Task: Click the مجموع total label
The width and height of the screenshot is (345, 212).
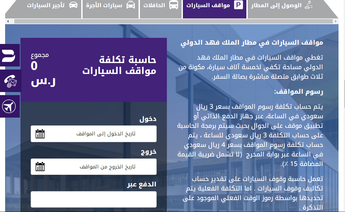Action: (x=40, y=55)
